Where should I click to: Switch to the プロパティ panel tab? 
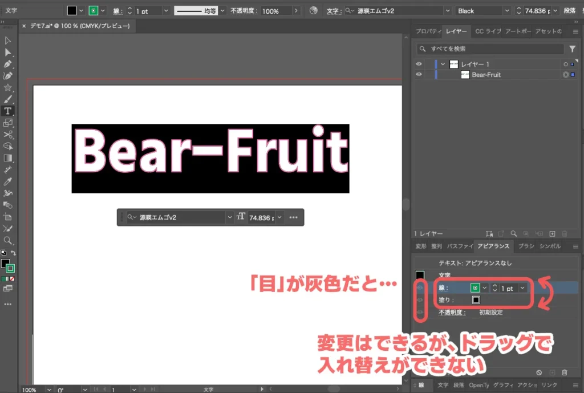[428, 31]
